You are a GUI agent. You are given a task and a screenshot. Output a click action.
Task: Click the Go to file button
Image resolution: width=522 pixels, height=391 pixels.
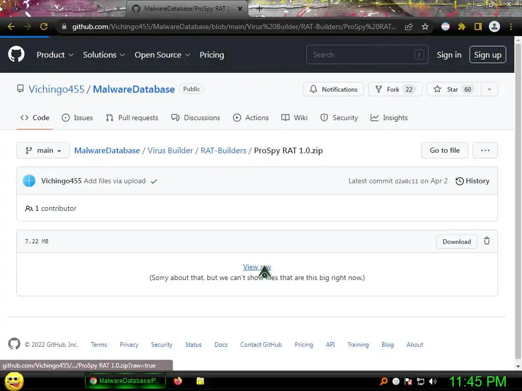445,150
